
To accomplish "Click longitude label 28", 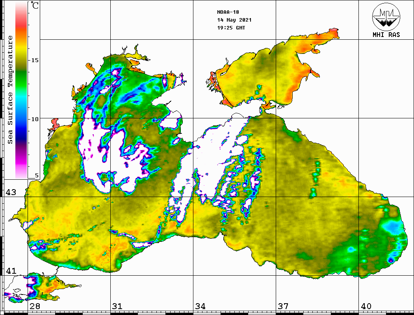I will (35, 306).
